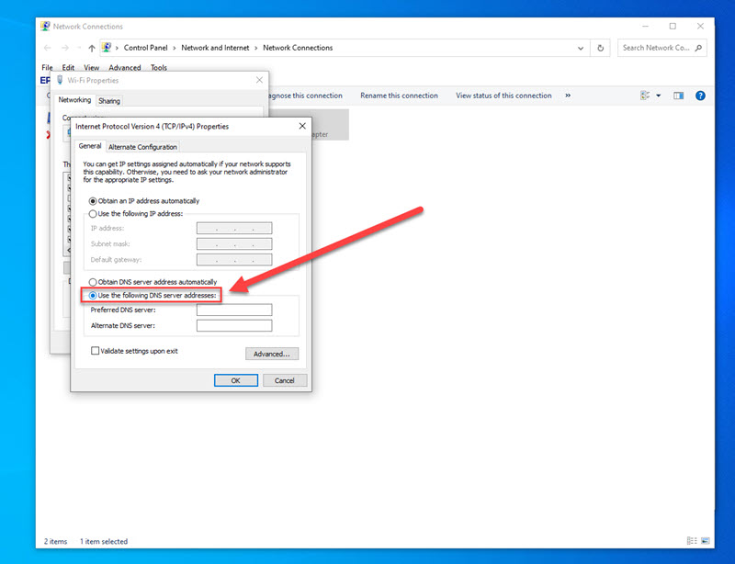This screenshot has width=735, height=564.
Task: Close the Wi-Fi Properties window
Action: [x=259, y=80]
